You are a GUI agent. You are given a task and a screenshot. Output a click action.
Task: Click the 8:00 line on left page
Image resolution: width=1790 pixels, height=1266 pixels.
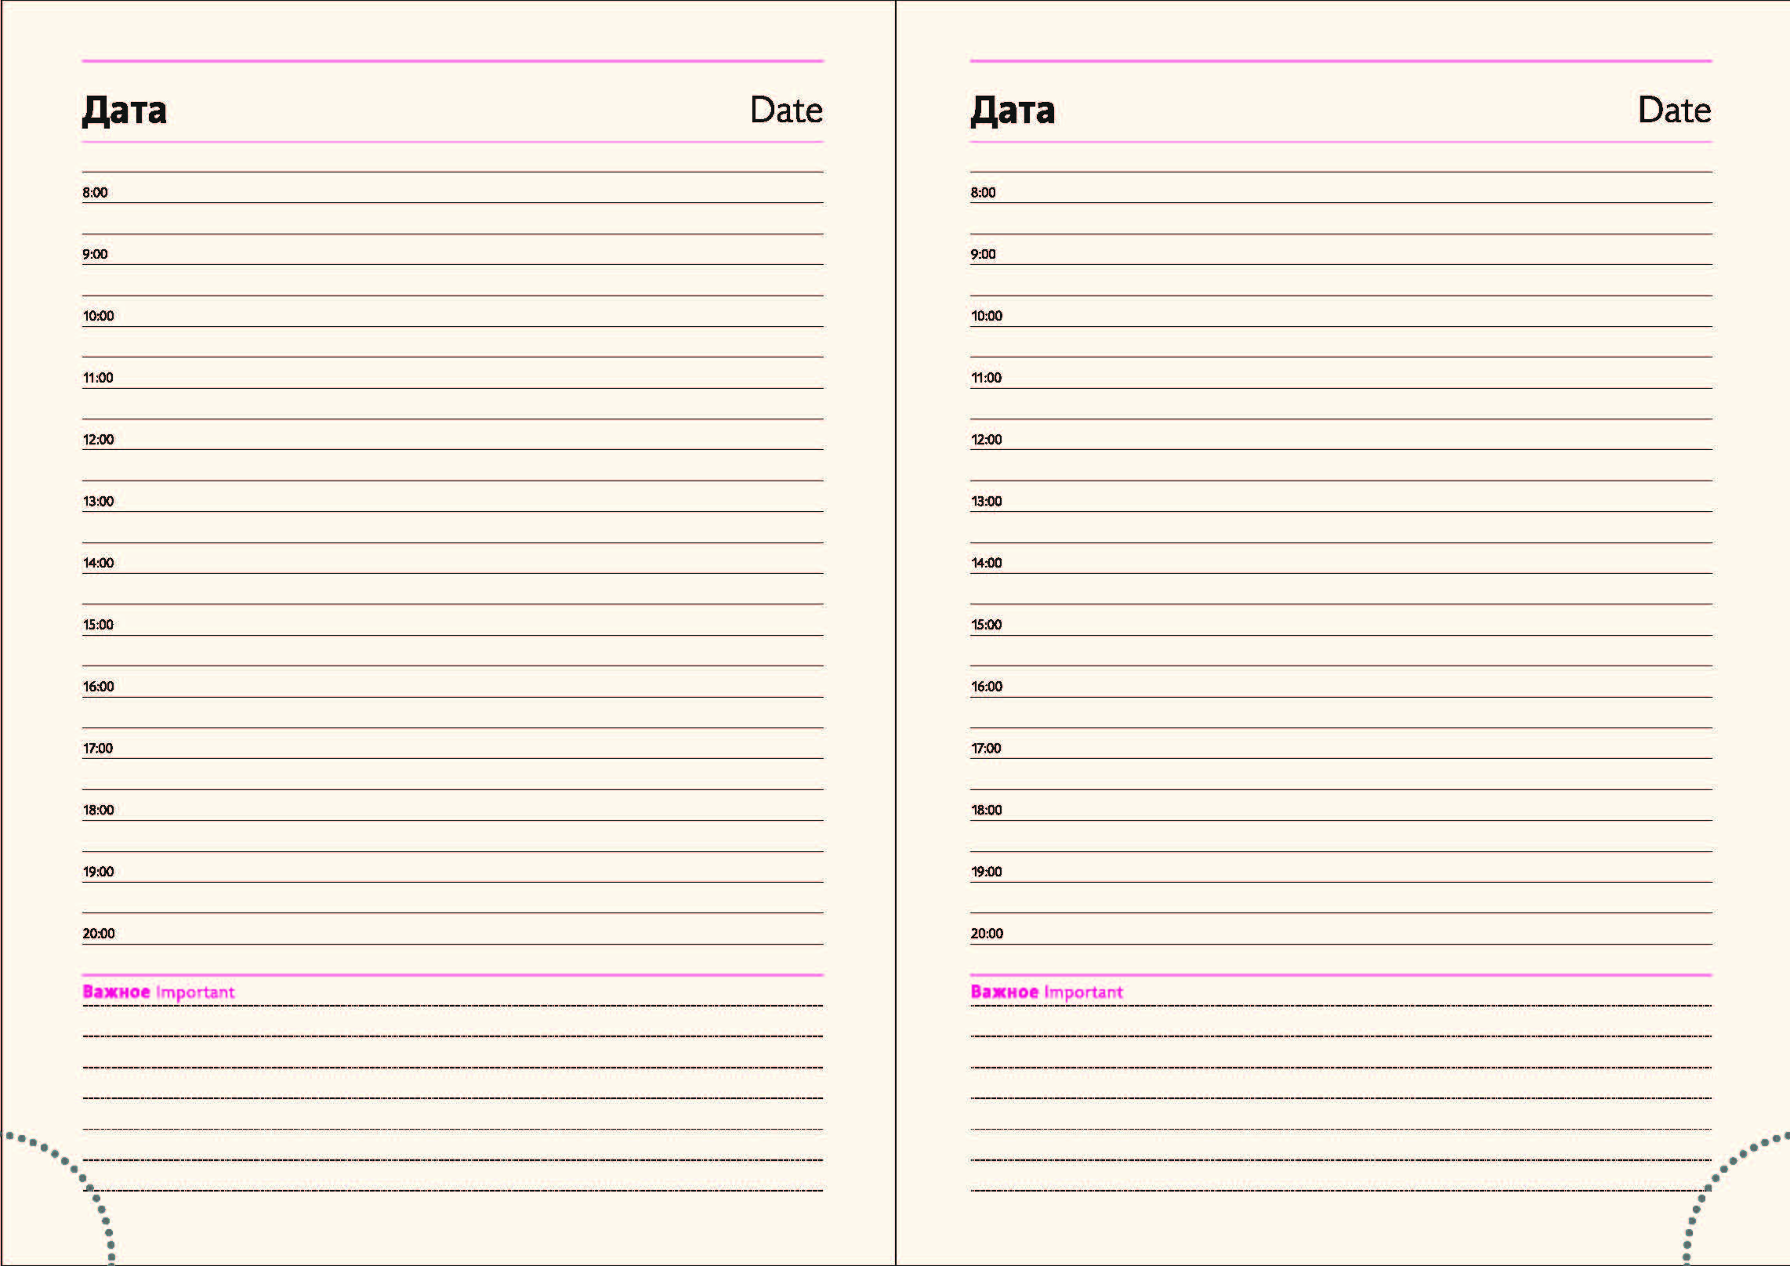[x=95, y=193]
